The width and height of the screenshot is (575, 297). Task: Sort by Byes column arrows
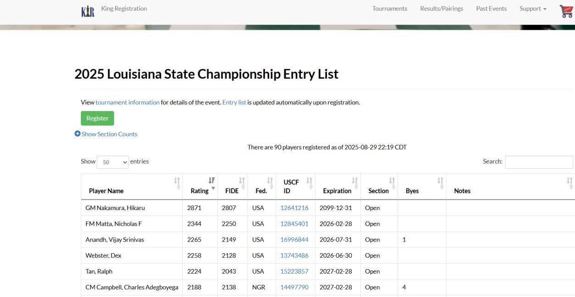440,184
